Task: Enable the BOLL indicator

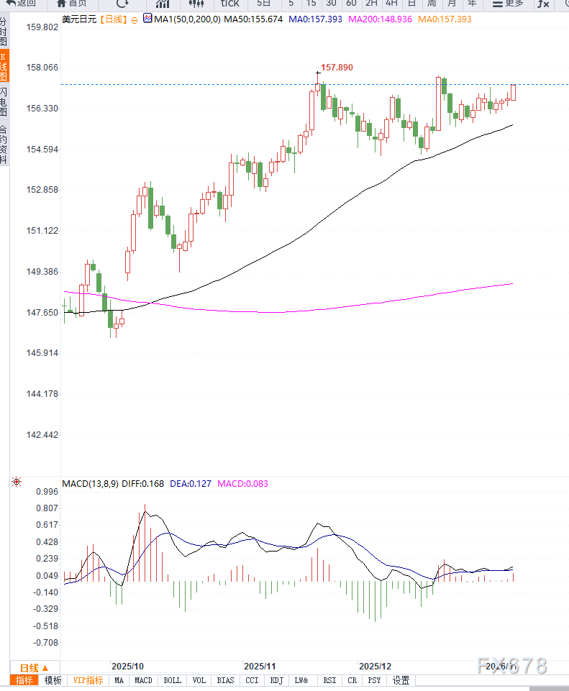Action: tap(173, 680)
